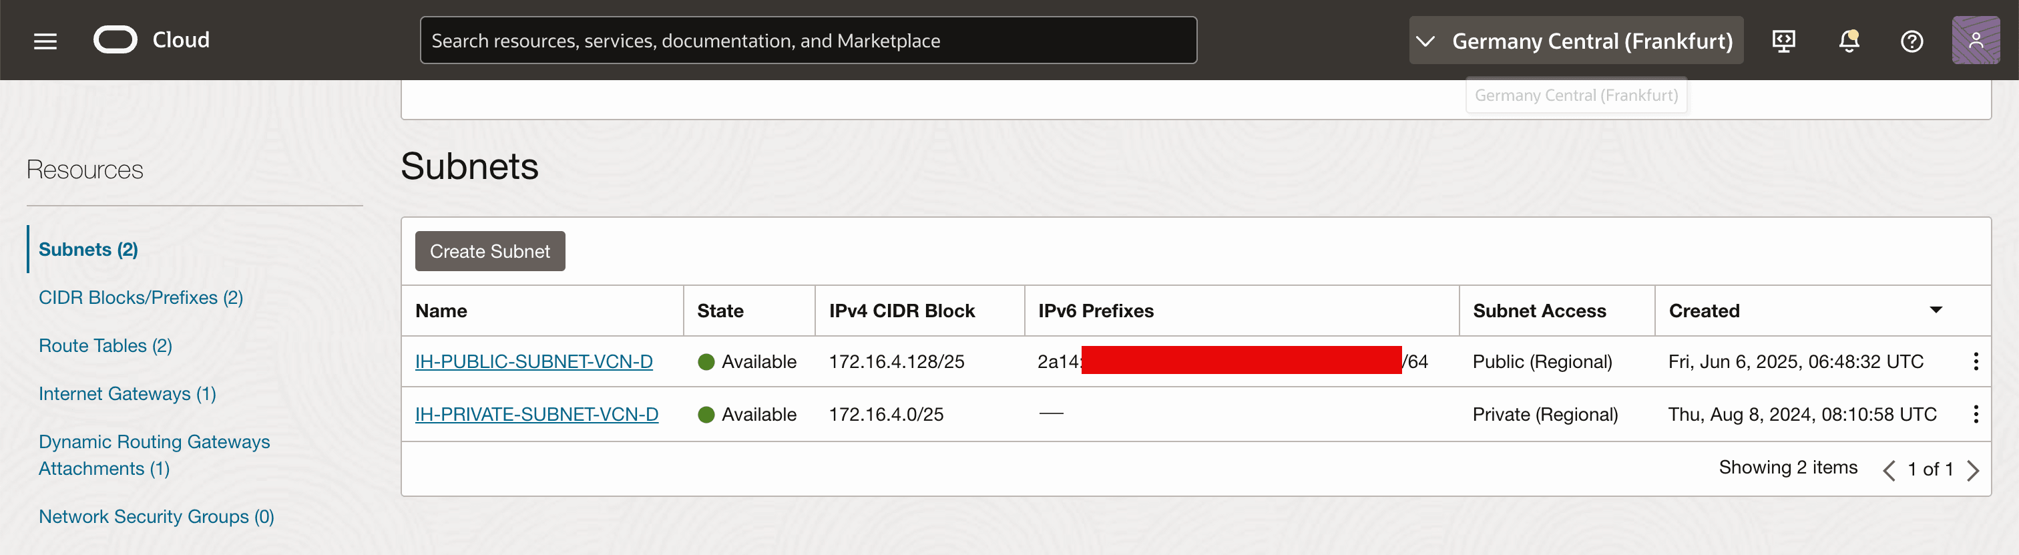Open CIDR Blocks/Prefixes (2) resource
Screen dimensions: 2019x555
click(141, 298)
